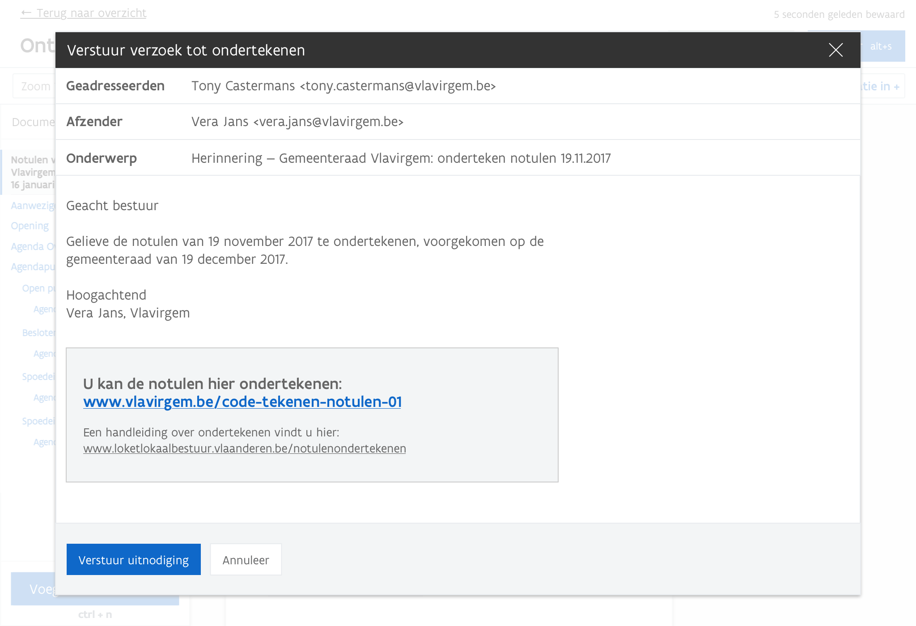916x626 pixels.
Task: Click the Hoogachtend signature line
Action: 106,295
